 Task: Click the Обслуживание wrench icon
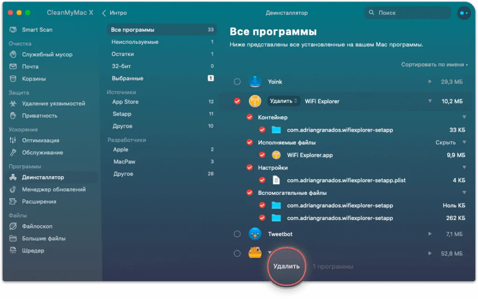(x=13, y=153)
